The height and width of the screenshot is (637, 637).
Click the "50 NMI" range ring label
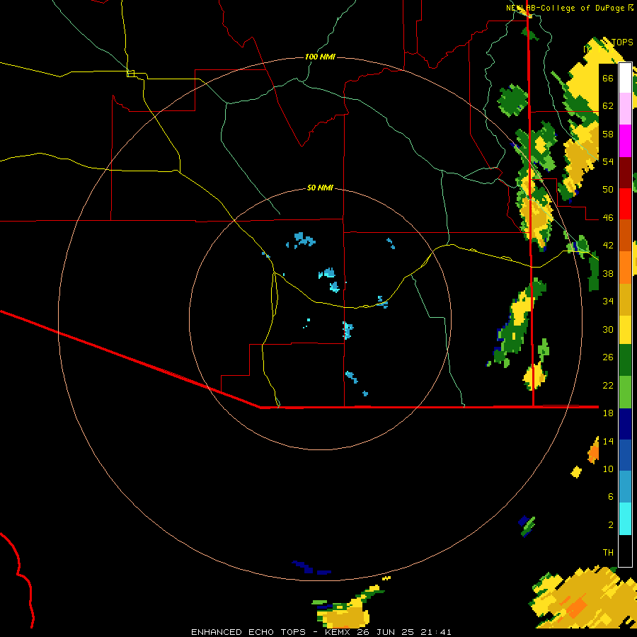pyautogui.click(x=320, y=188)
